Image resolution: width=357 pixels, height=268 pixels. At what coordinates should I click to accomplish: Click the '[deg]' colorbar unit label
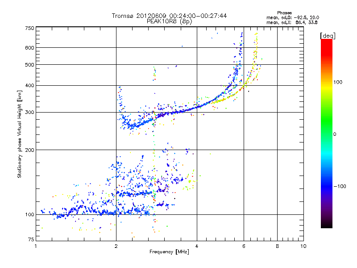coord(328,36)
